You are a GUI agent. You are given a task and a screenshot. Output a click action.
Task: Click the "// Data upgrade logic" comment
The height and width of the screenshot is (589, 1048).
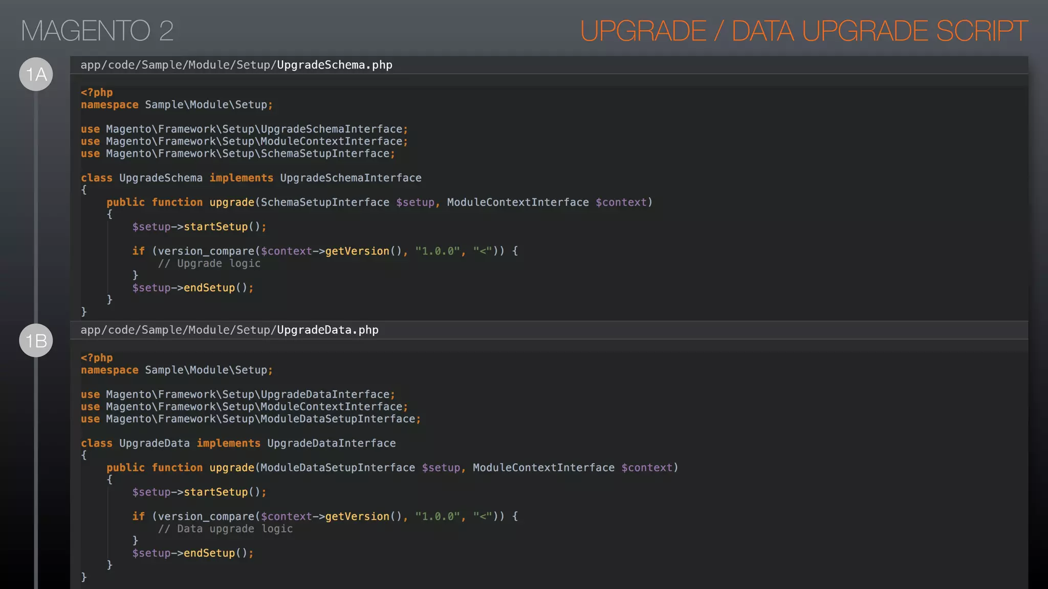pos(225,529)
